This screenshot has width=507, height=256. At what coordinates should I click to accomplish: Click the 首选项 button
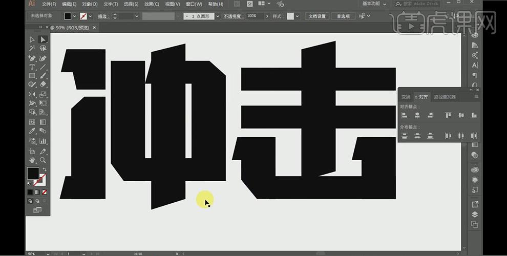pyautogui.click(x=343, y=16)
